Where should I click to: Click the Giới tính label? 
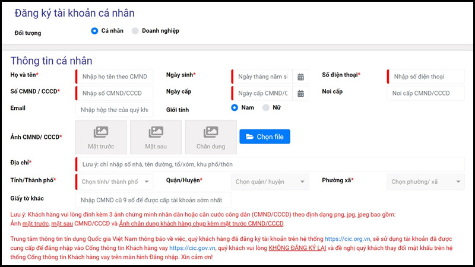[177, 110]
